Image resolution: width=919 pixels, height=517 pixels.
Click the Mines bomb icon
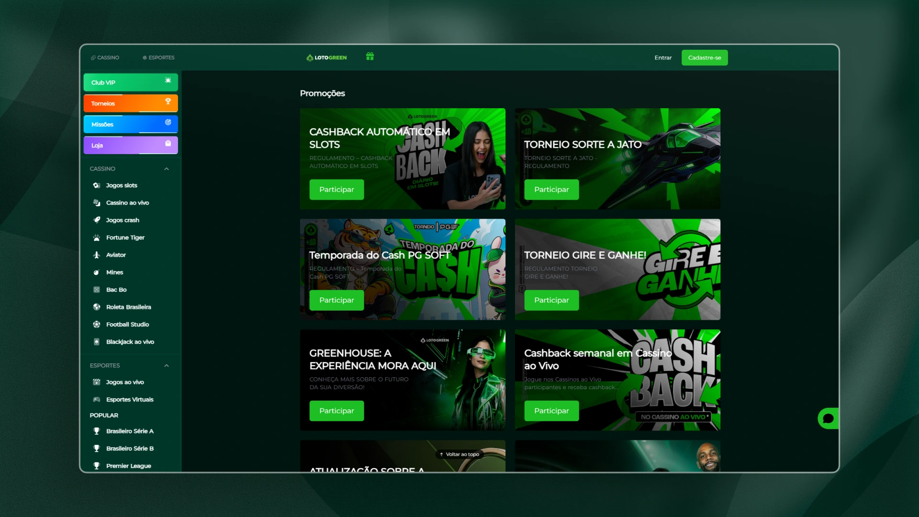(97, 272)
